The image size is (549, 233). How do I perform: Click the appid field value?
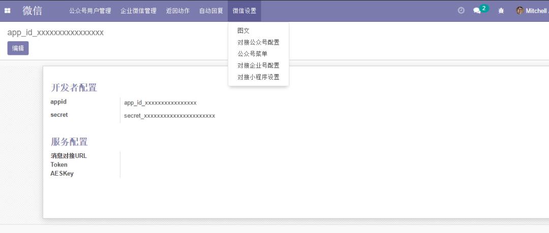coord(160,103)
